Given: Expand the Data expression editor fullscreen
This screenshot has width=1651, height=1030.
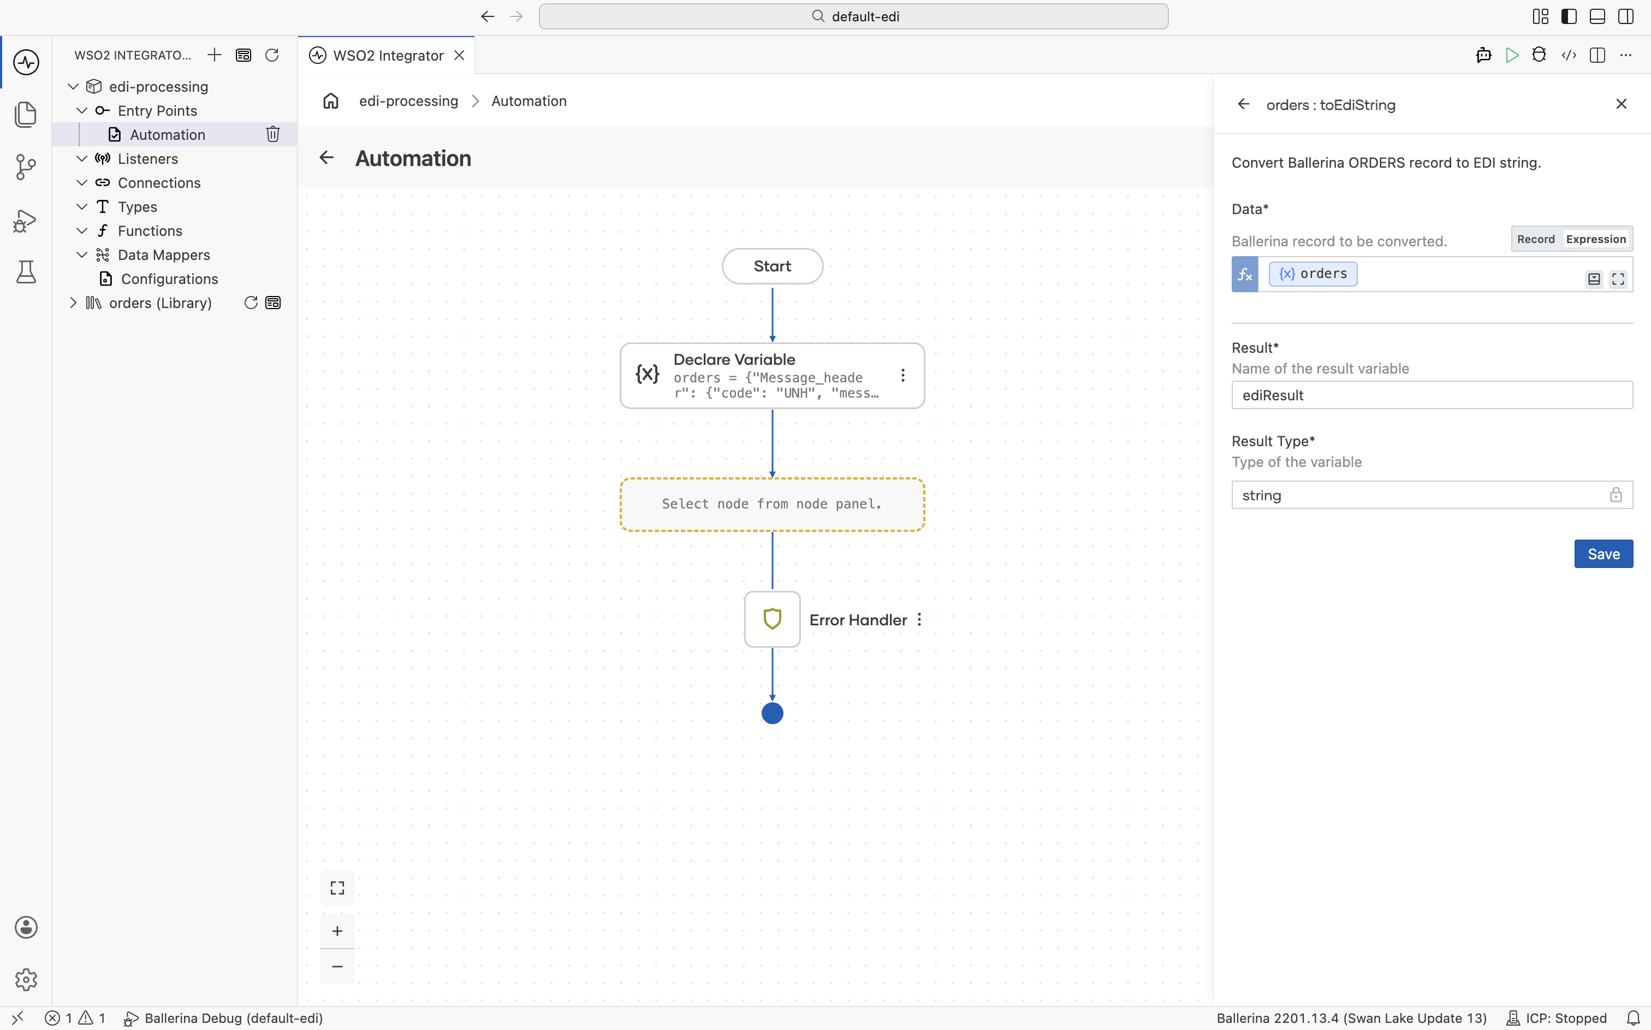Looking at the screenshot, I should coord(1618,279).
